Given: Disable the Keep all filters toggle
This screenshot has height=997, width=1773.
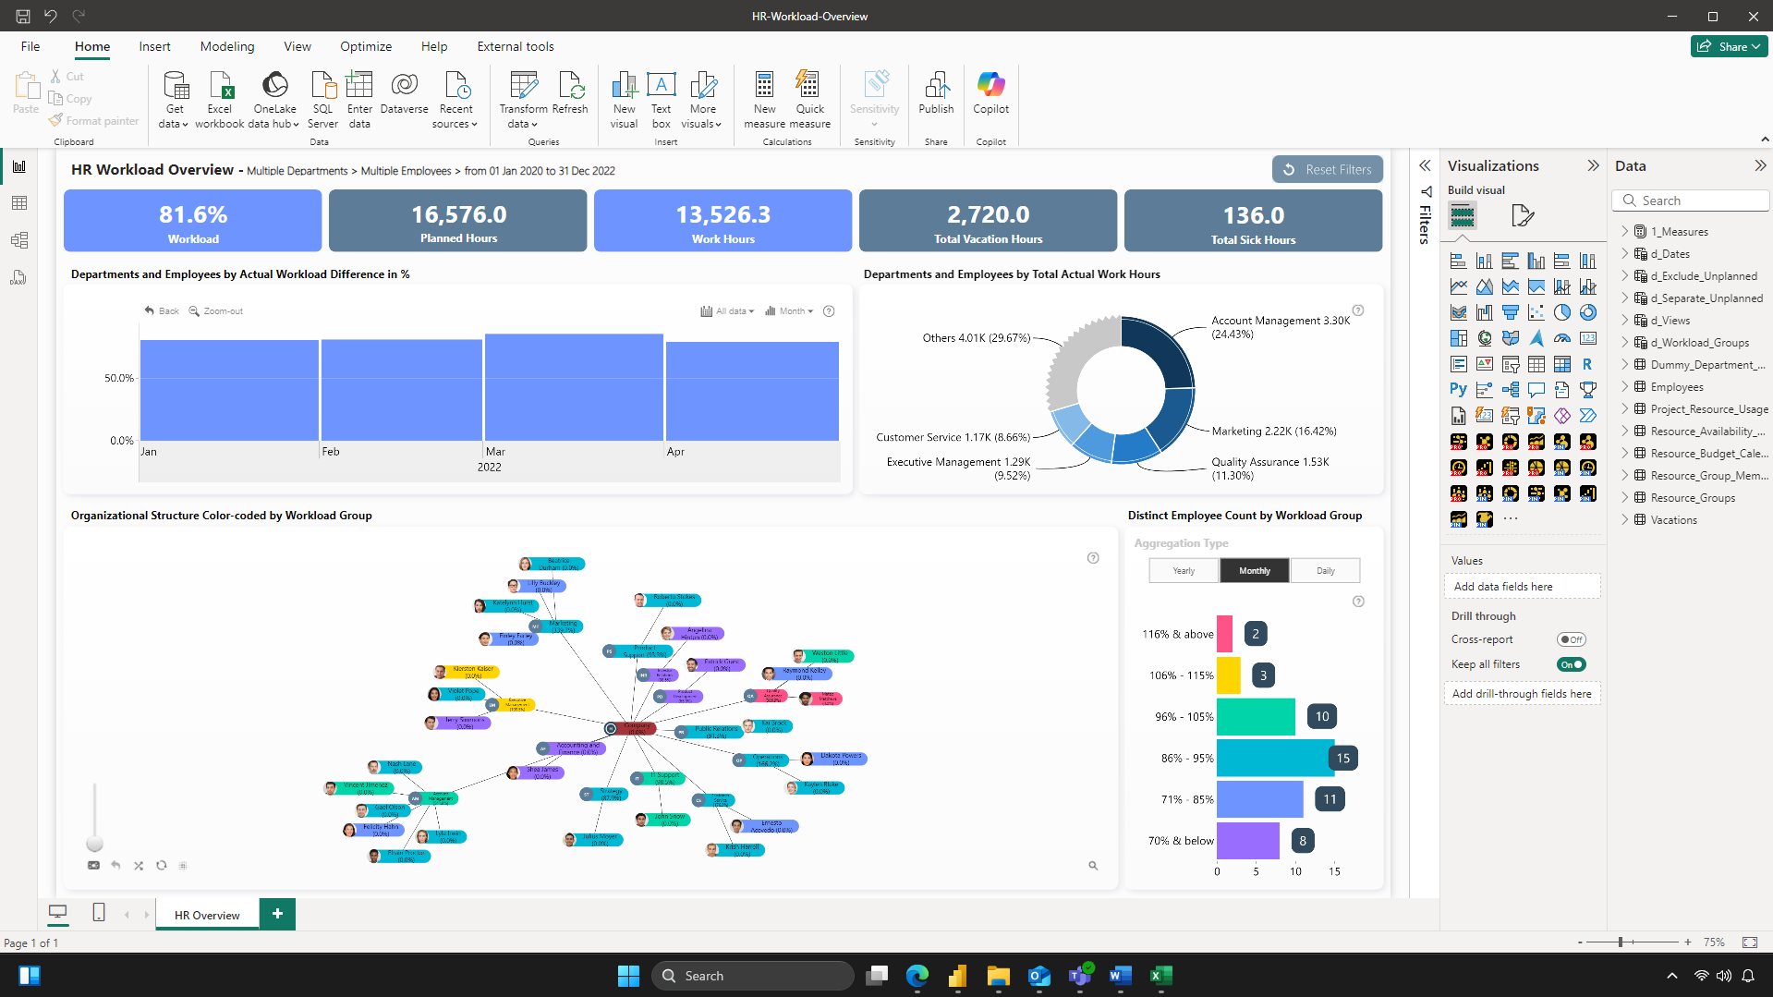Looking at the screenshot, I should click(x=1571, y=664).
